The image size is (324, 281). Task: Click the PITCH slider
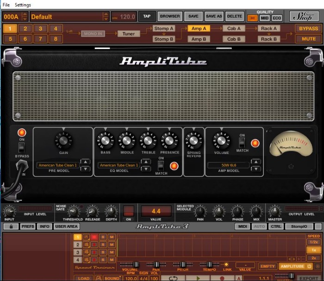(x=183, y=264)
